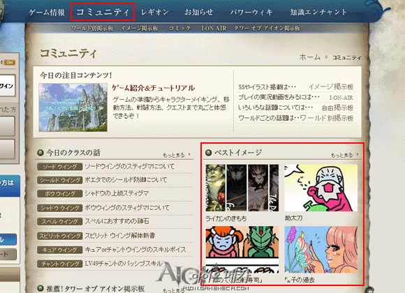Open the ゲーム情報 menu tab
The width and height of the screenshot is (405, 293).
[47, 12]
